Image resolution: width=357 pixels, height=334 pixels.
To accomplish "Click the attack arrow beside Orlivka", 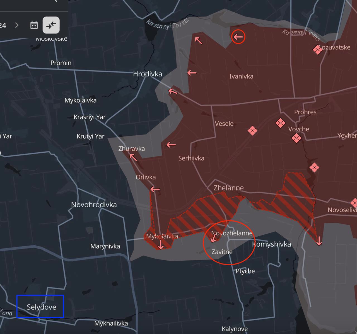I will [155, 189].
